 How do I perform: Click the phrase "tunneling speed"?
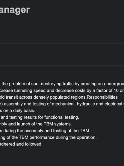point(30,91)
